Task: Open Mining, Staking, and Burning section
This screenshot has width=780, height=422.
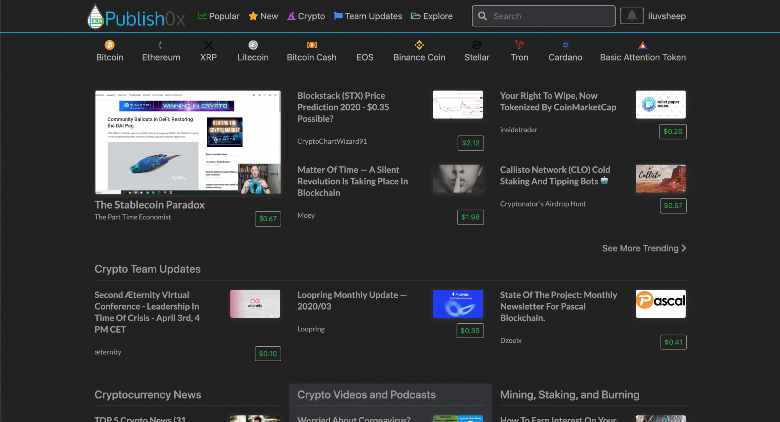Action: pyautogui.click(x=570, y=395)
